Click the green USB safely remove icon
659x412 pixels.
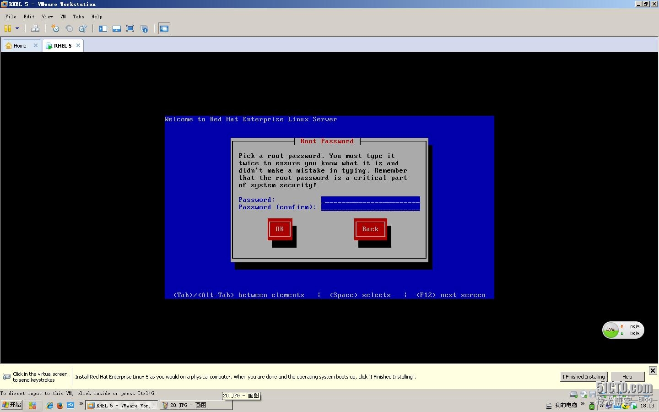[592, 406]
